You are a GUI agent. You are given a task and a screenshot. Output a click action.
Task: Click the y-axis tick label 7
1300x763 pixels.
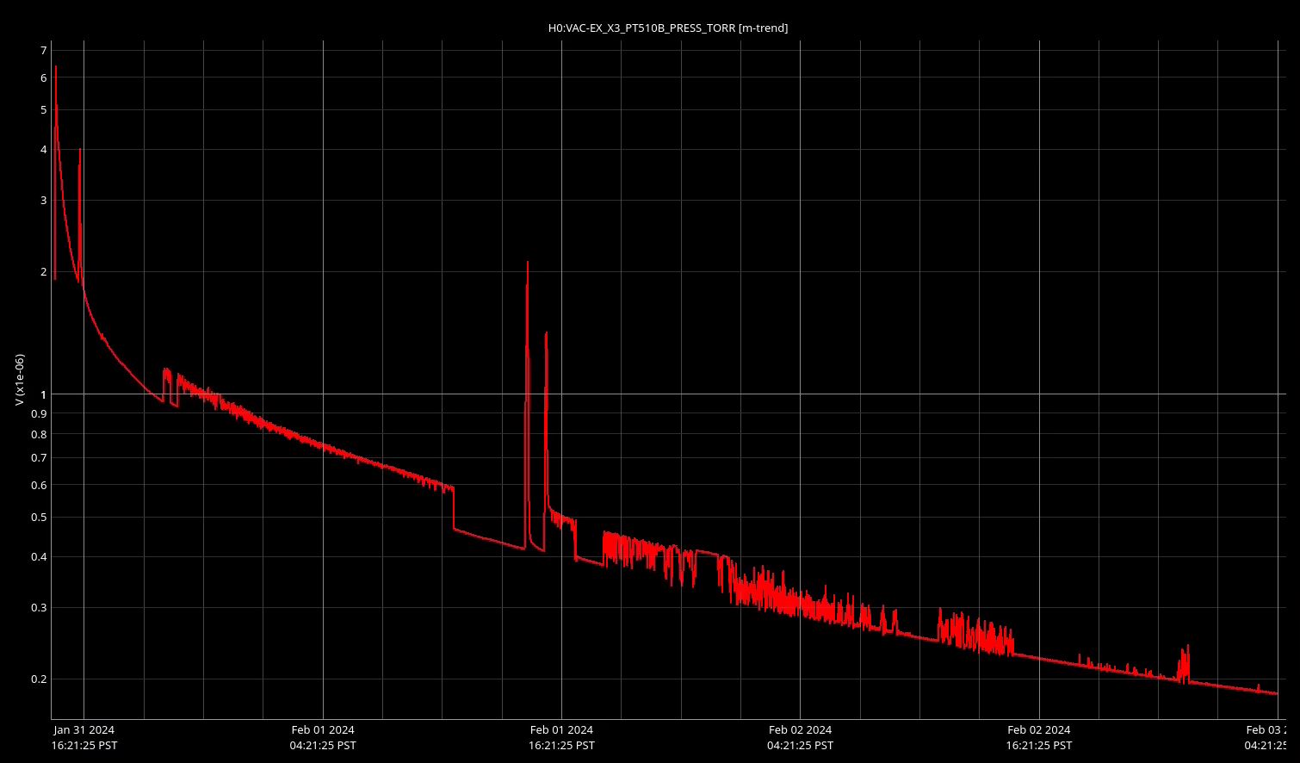[42, 51]
